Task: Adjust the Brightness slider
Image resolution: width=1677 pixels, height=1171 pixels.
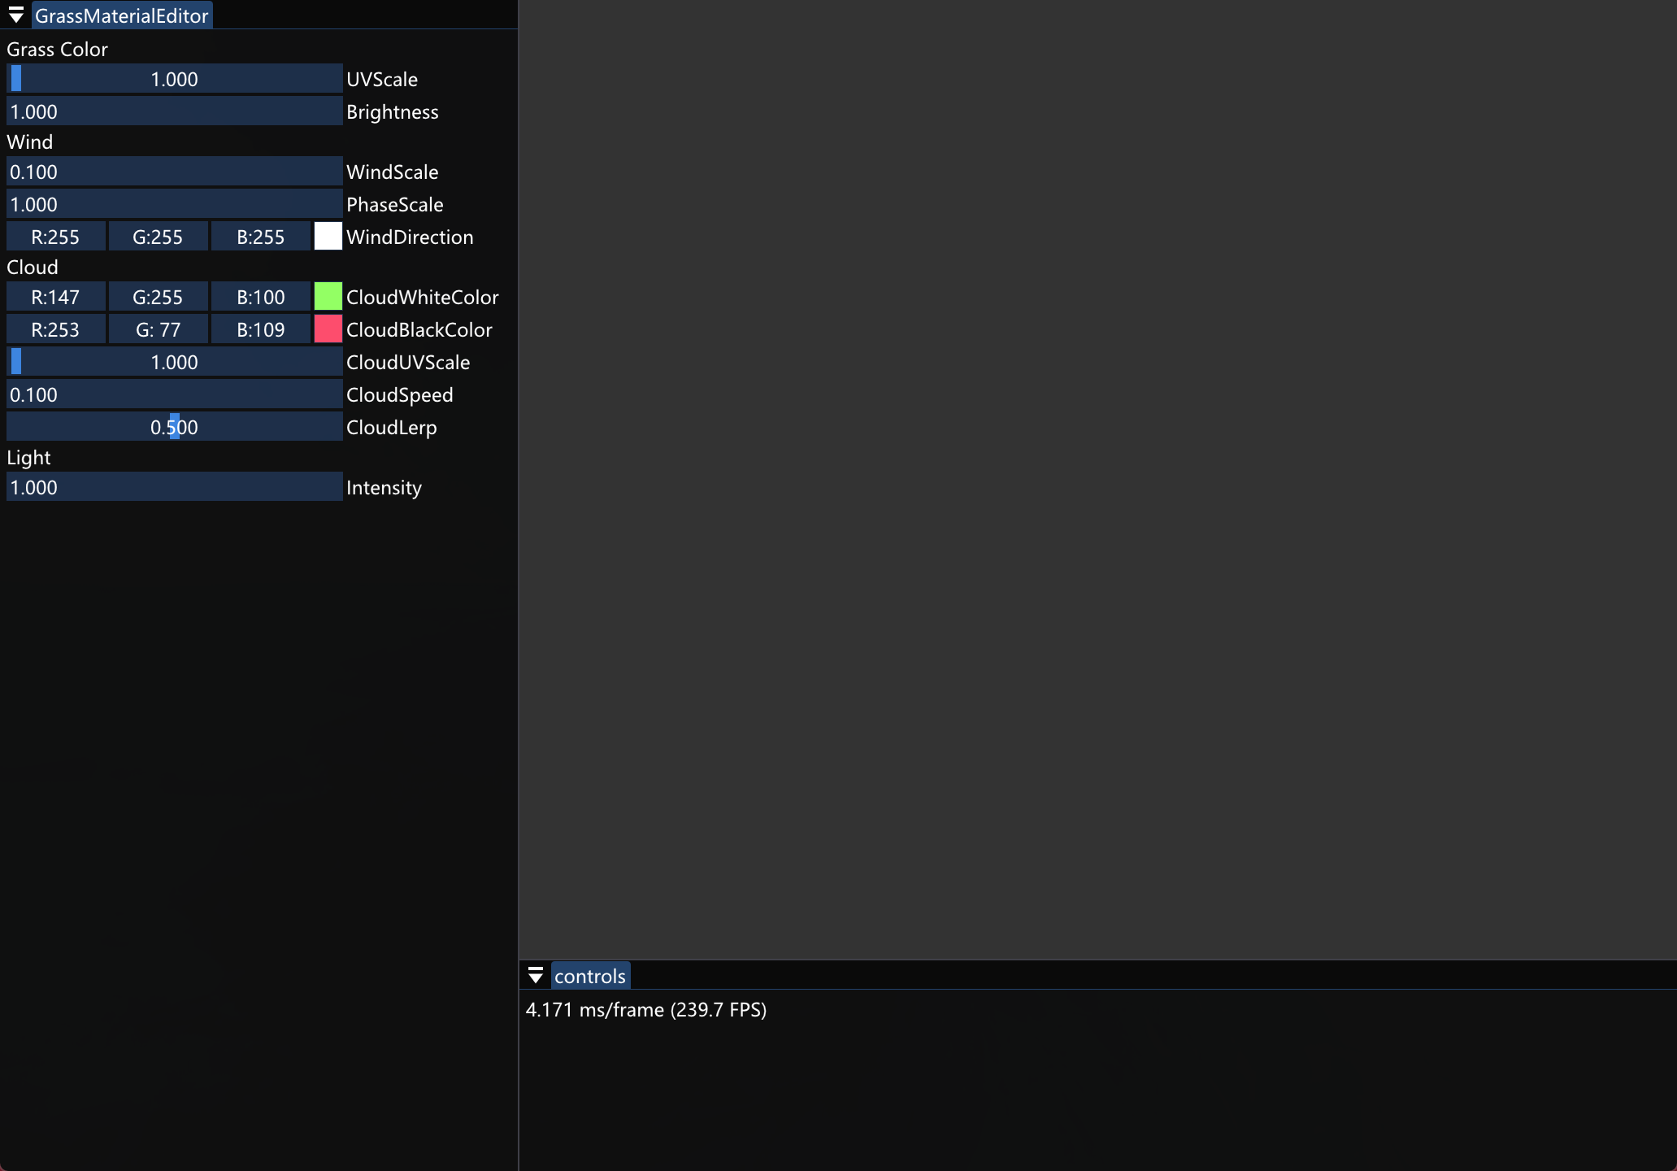Action: pyautogui.click(x=174, y=111)
